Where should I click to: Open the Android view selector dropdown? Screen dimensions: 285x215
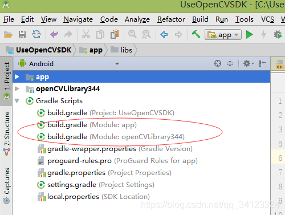117,64
